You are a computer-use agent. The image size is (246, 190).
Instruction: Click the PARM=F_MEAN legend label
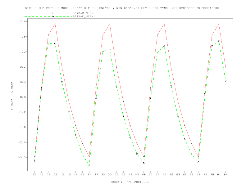point(83,16)
